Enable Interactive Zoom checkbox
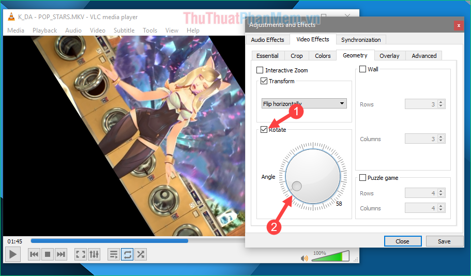The image size is (471, 276). (260, 70)
